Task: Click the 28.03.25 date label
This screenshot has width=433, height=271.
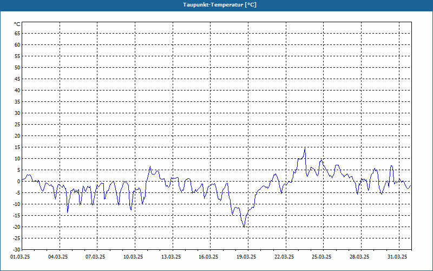Action: [x=359, y=257]
